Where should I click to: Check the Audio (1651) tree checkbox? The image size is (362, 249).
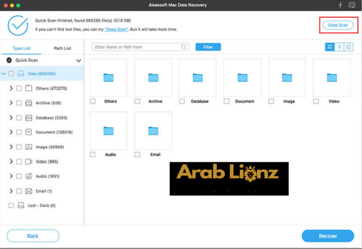click(19, 176)
